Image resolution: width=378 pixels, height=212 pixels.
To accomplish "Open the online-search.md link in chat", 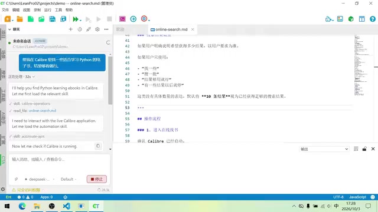I will (x=43, y=111).
